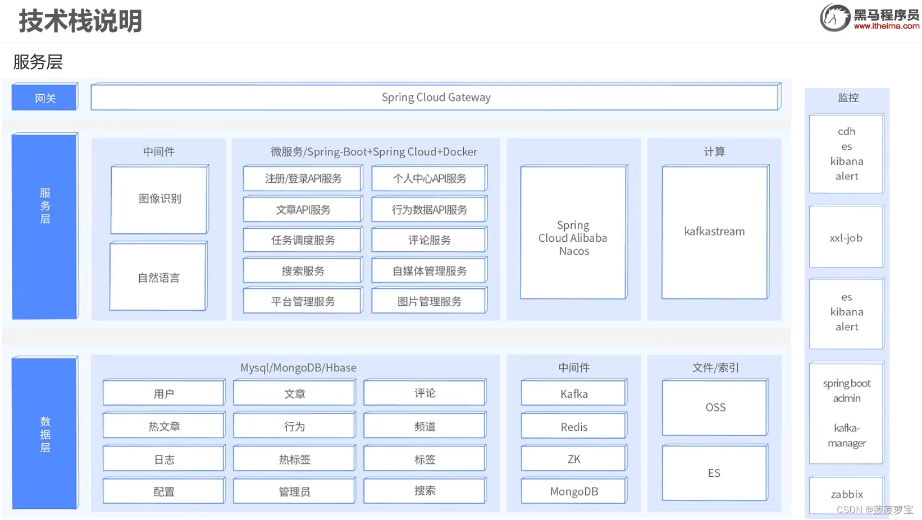Select the 标签 data box
The height and width of the screenshot is (520, 922).
(x=425, y=458)
